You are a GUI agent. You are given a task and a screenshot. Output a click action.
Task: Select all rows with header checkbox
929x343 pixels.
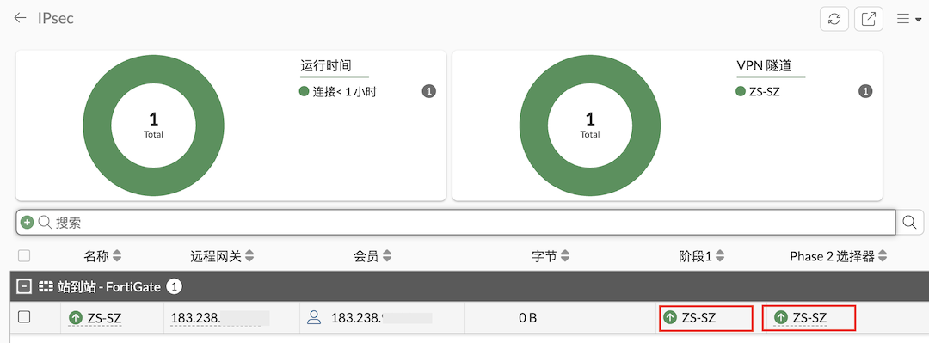pos(24,256)
